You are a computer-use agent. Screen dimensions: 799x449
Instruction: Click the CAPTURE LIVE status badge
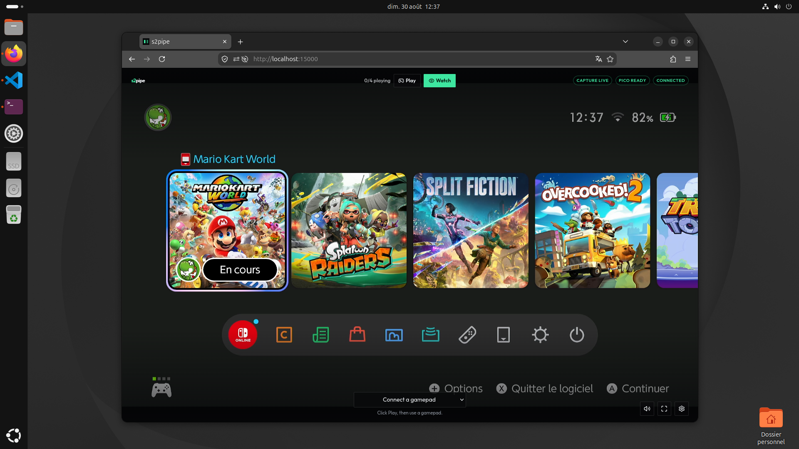[593, 81]
